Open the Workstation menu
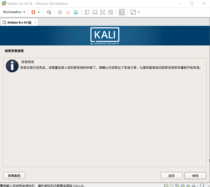This screenshot has height=187, width=210. (14, 12)
